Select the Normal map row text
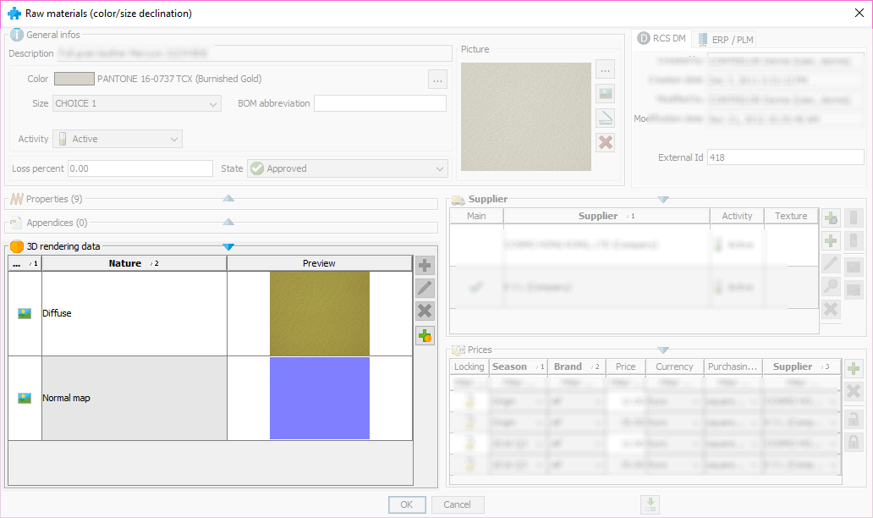 (x=66, y=399)
